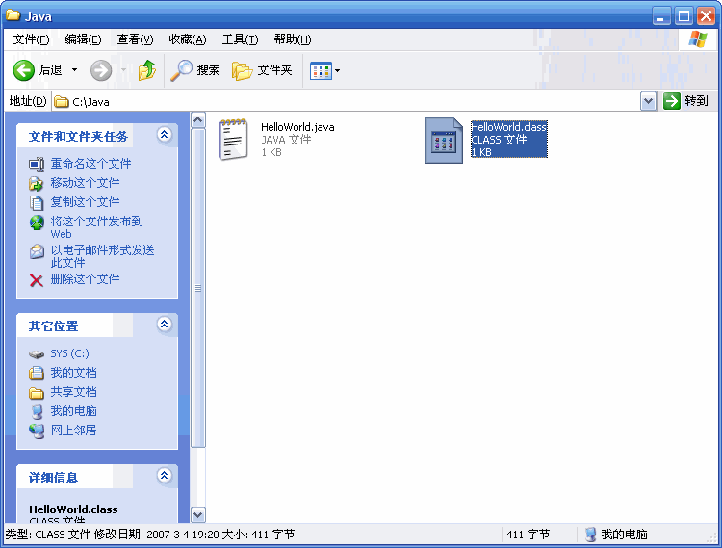The image size is (722, 548).
Task: Click the Shared Documents folder icon
Action: [x=37, y=392]
